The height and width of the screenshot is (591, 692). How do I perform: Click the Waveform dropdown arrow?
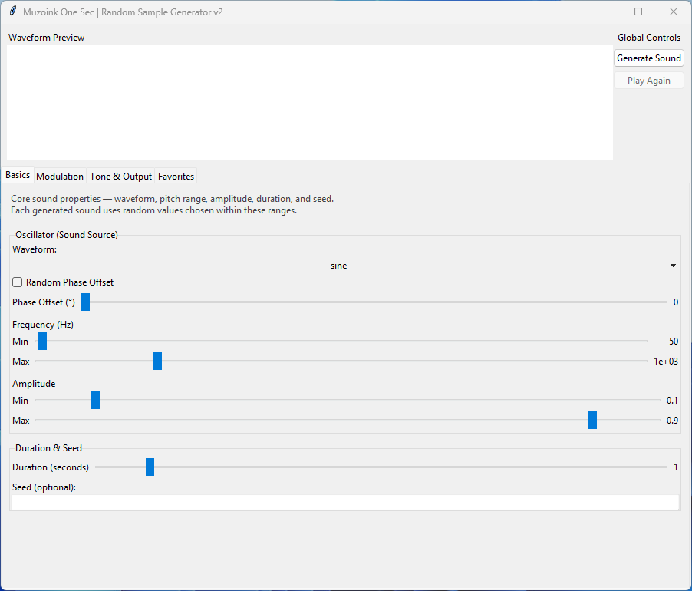pos(673,266)
